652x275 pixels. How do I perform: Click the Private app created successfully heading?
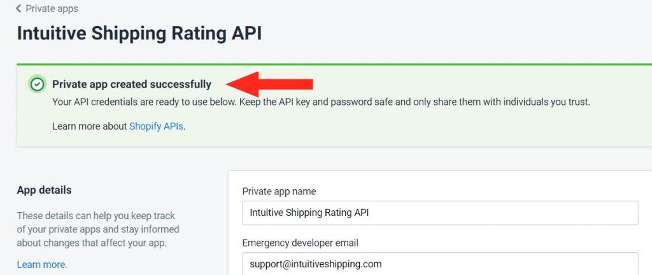(132, 84)
